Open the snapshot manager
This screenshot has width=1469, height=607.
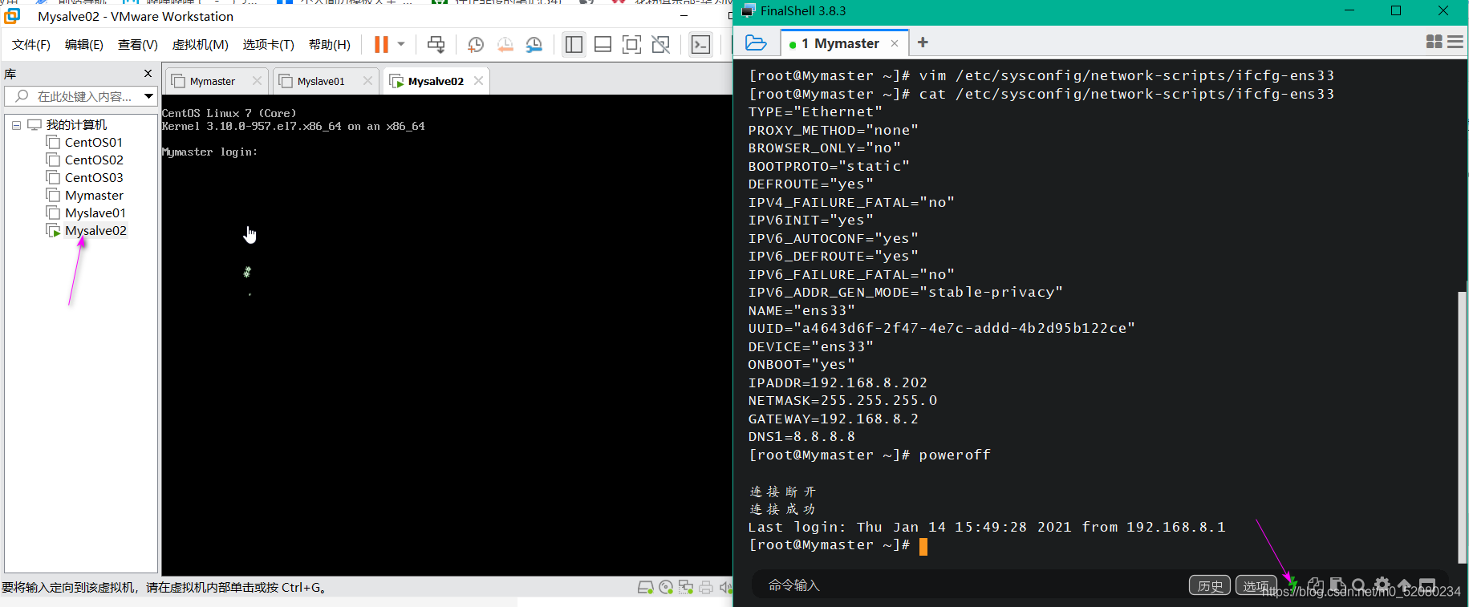point(534,45)
